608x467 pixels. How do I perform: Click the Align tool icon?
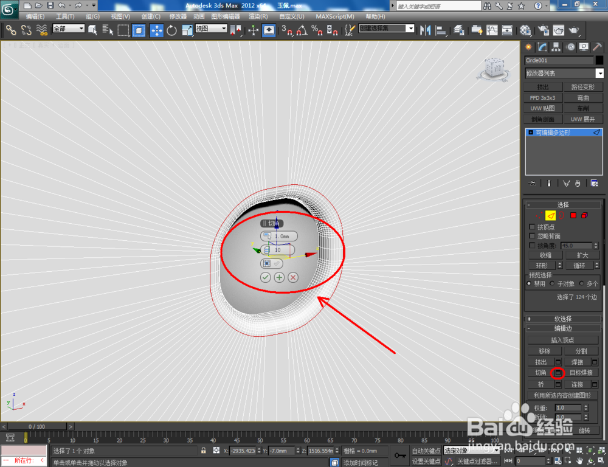pos(441,30)
